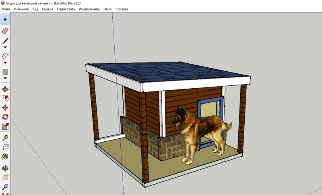Pick the Eraser tool
Viewport: 322px width, 195px height.
pos(5,30)
